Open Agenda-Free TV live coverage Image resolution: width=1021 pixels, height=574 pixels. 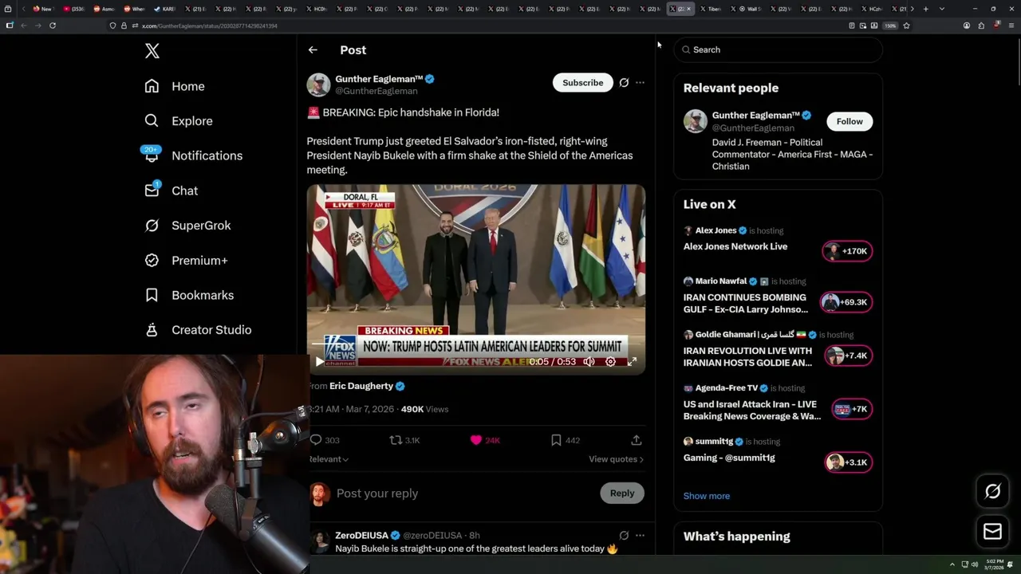(x=752, y=410)
